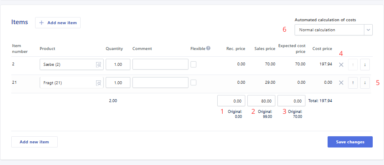The height and width of the screenshot is (165, 384).
Task: Click the top Add new item button
Action: (x=58, y=22)
